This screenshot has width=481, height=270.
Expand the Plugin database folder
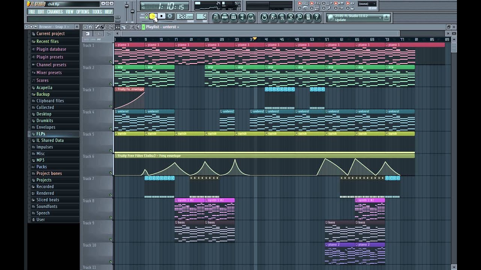(x=51, y=49)
